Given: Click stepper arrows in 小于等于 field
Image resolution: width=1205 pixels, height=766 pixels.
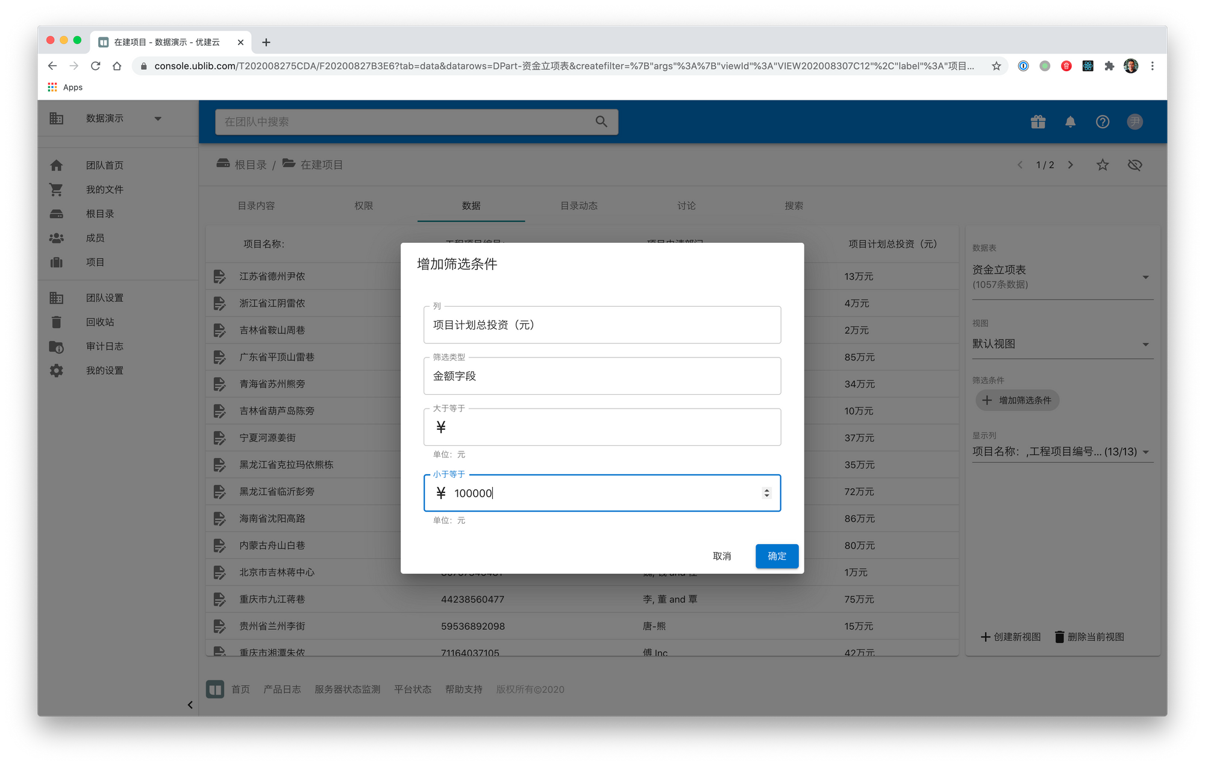Looking at the screenshot, I should (766, 493).
